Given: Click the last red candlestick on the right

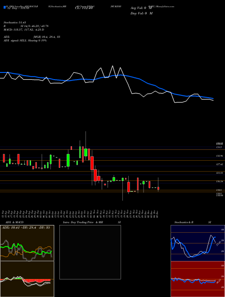Looking at the screenshot, I should 158,188.
